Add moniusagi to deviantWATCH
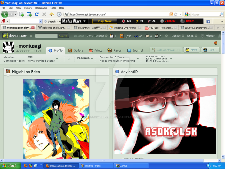The height and width of the screenshot is (169, 225). click(166, 50)
